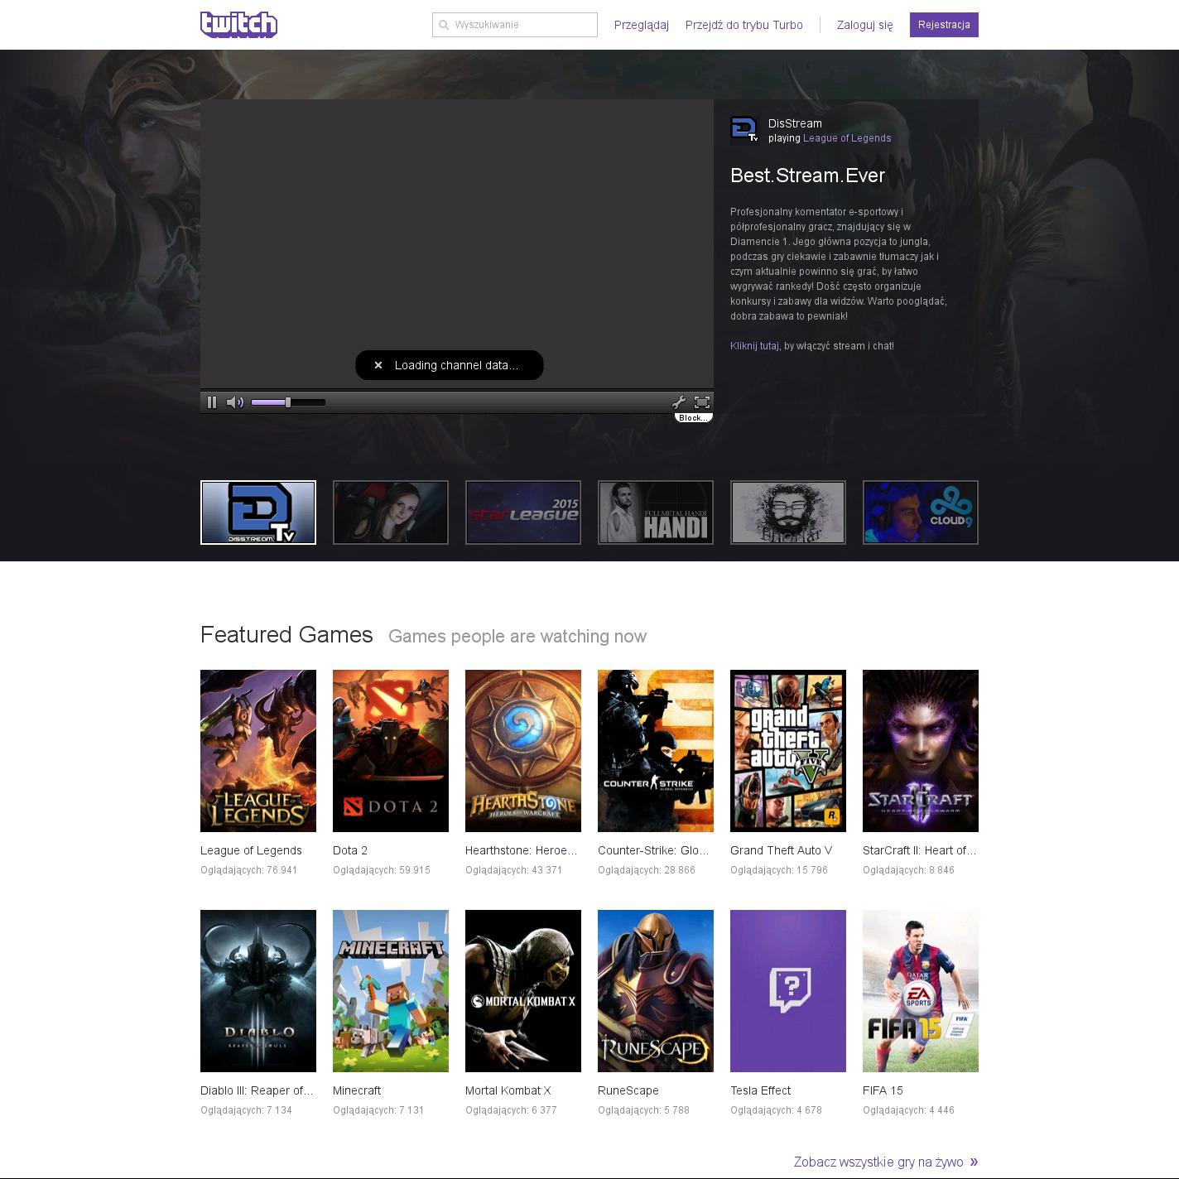The height and width of the screenshot is (1179, 1179).
Task: Click the 'Dota 2' game title
Action: click(350, 850)
